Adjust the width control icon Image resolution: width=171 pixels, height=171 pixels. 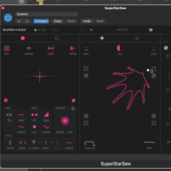pos(51,48)
